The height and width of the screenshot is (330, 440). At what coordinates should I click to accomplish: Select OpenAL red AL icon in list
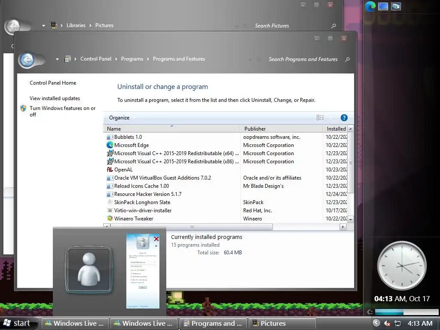point(110,169)
